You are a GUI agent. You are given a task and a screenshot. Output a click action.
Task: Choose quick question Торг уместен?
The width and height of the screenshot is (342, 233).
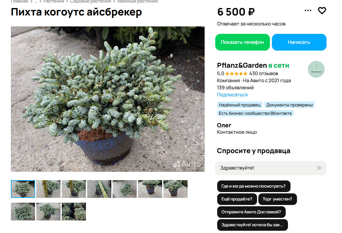tap(277, 199)
